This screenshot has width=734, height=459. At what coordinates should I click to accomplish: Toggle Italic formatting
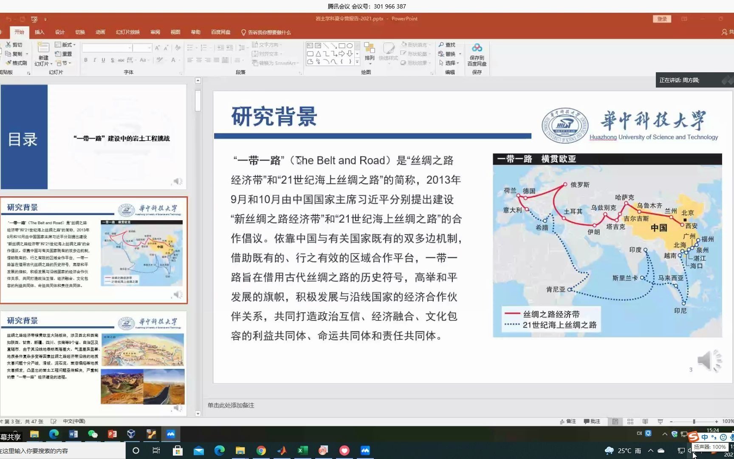coord(94,60)
